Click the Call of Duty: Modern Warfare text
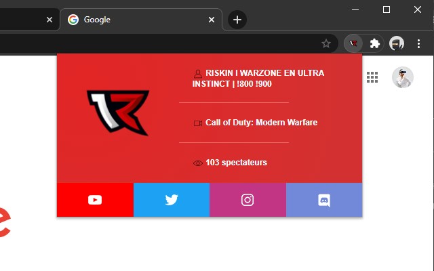Screen dimensions: 434x271 [x=261, y=123]
